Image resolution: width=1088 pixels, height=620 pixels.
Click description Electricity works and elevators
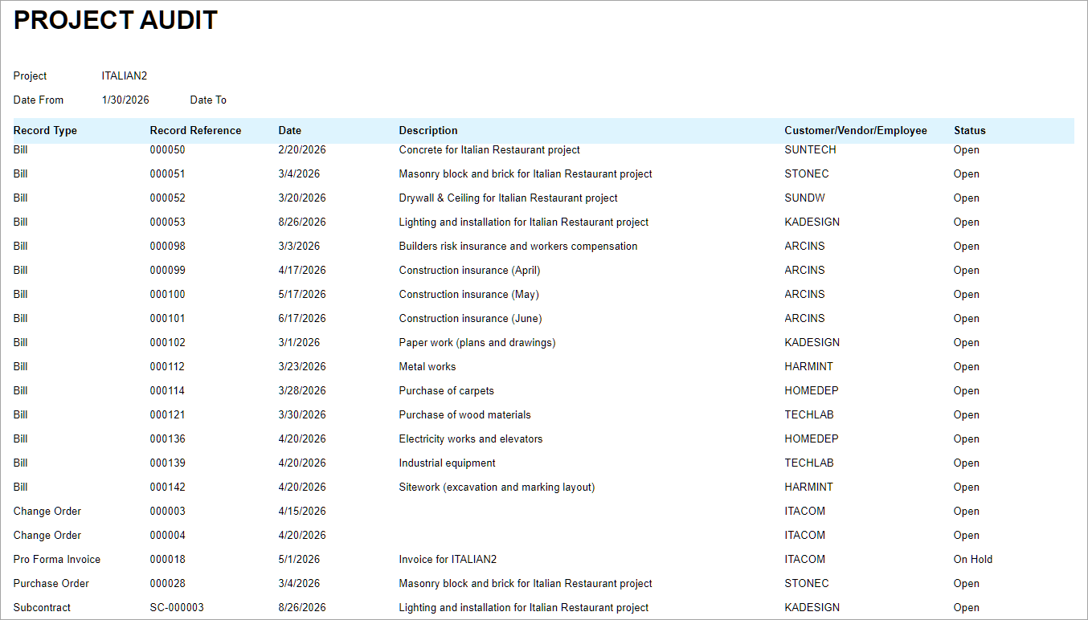click(x=471, y=438)
